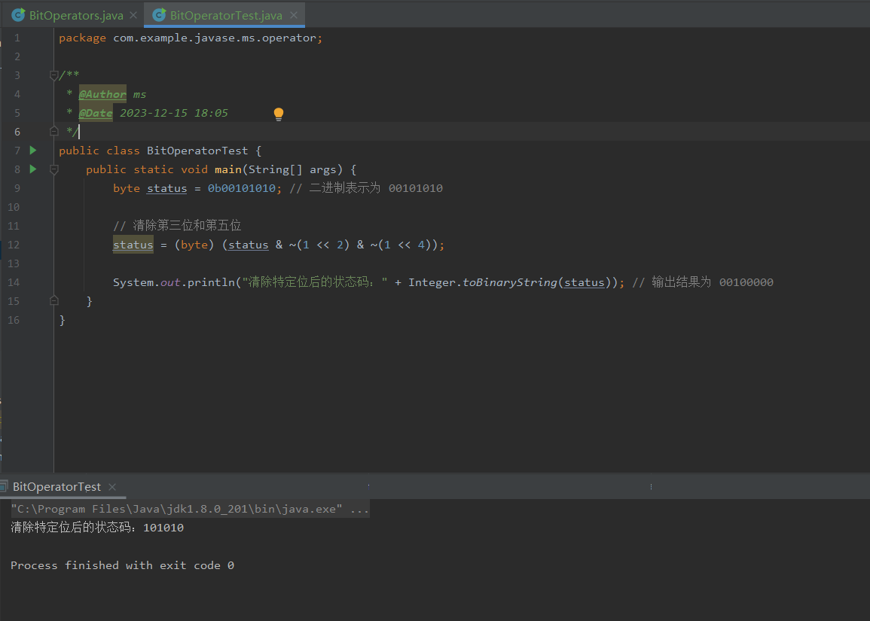Click the println method call on line 14
Screen dimensions: 870x621
(x=211, y=283)
